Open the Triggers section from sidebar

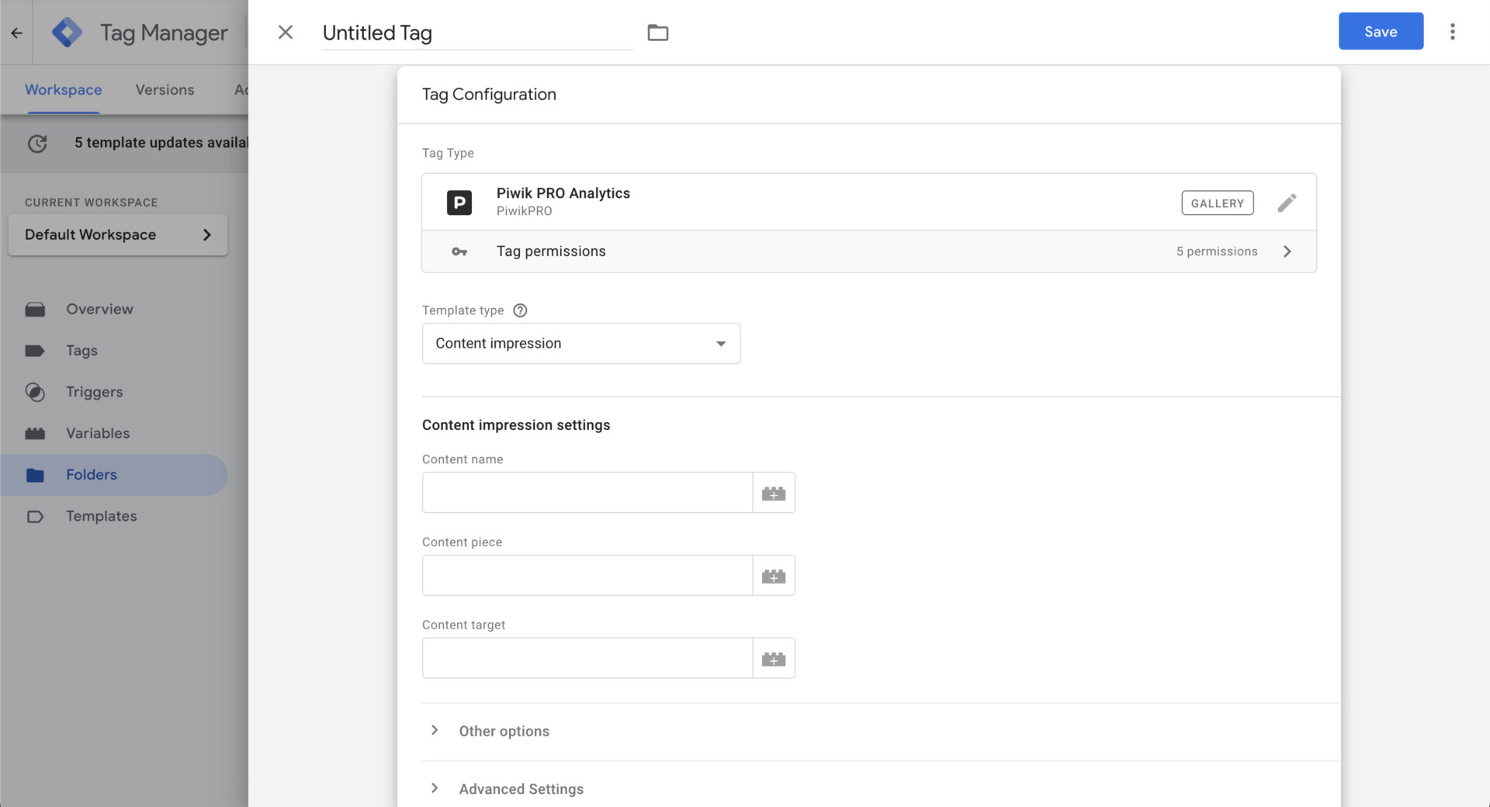coord(36,392)
